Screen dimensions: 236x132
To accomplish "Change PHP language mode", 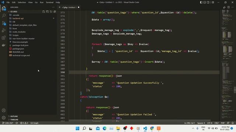I will tap(223, 123).
